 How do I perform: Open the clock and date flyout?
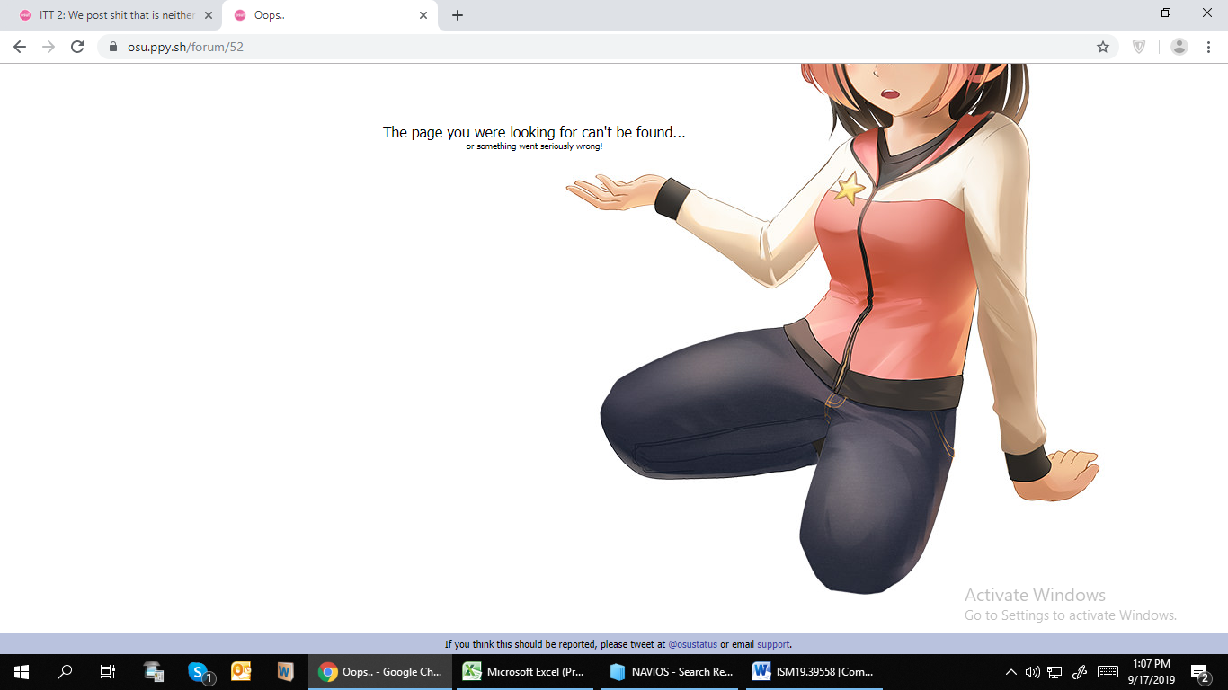click(x=1151, y=671)
